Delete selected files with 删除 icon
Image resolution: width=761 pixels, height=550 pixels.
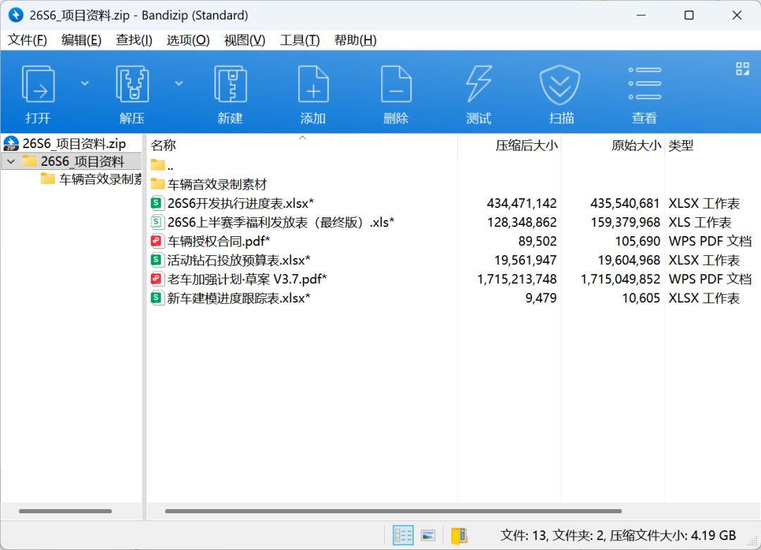click(x=396, y=94)
